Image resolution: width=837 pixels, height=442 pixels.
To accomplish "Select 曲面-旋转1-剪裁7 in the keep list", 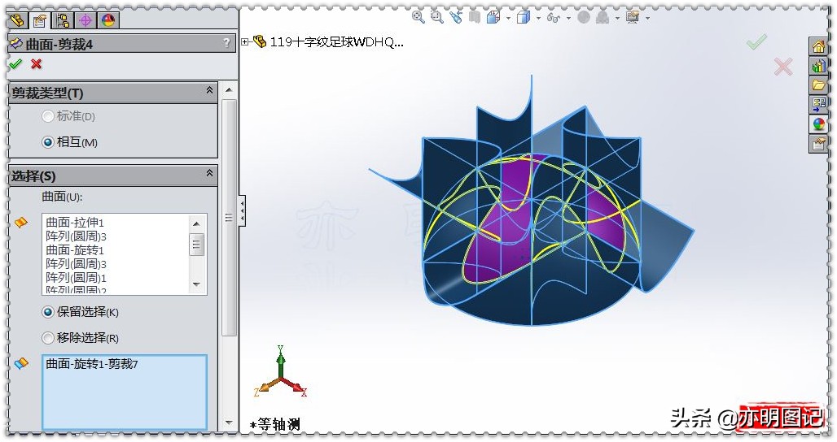I will [92, 364].
